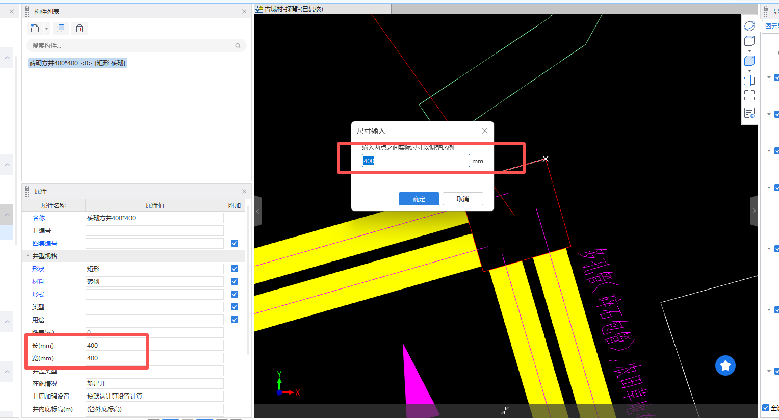Toggle 材料 附加 checkbox
This screenshot has height=420, width=779.
[235, 281]
